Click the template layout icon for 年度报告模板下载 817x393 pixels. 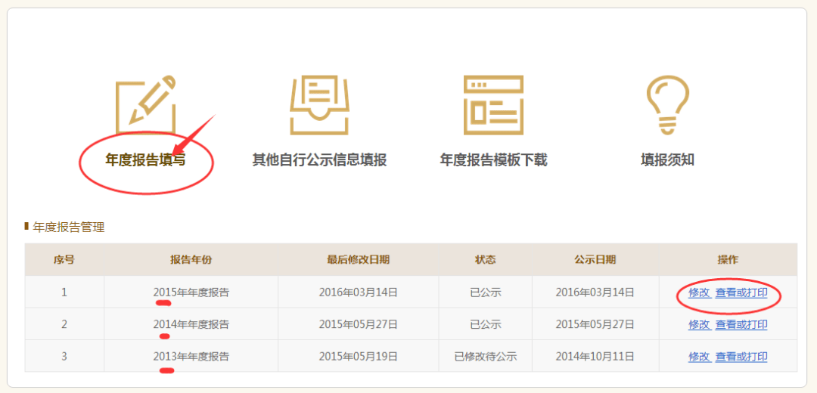493,104
